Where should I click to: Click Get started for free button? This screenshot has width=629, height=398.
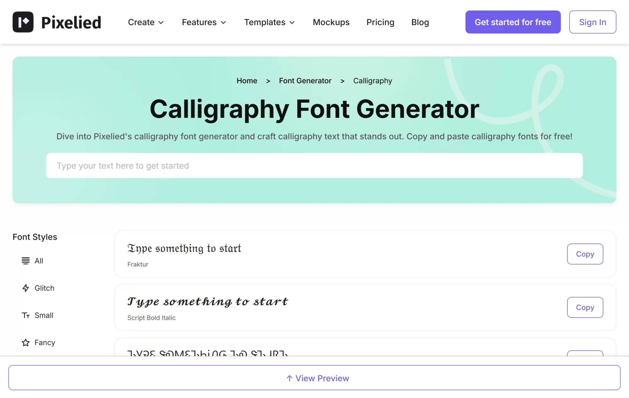click(513, 22)
